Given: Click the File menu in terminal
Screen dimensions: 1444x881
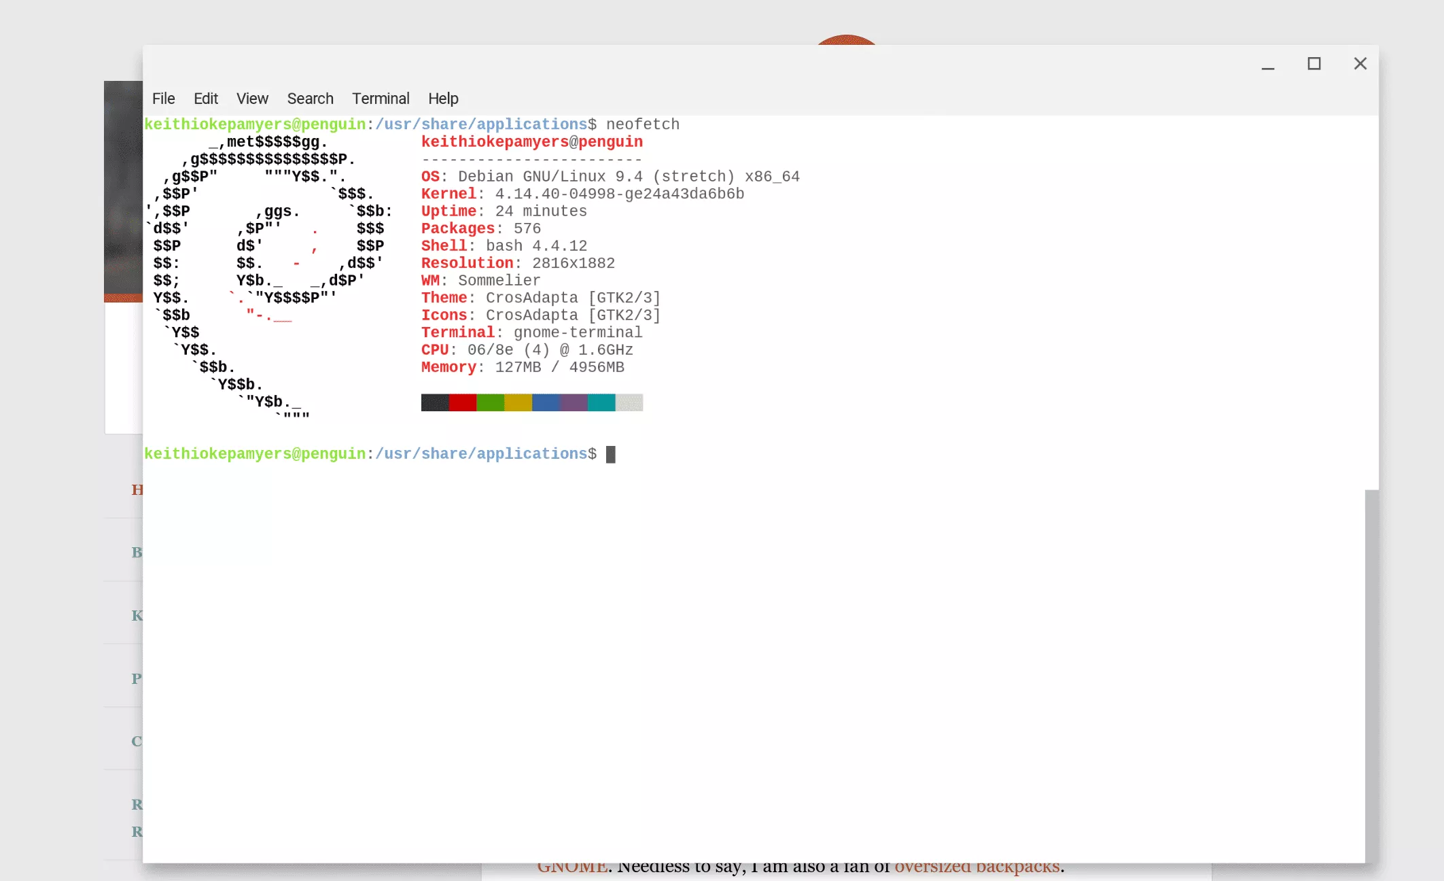Looking at the screenshot, I should pyautogui.click(x=163, y=98).
